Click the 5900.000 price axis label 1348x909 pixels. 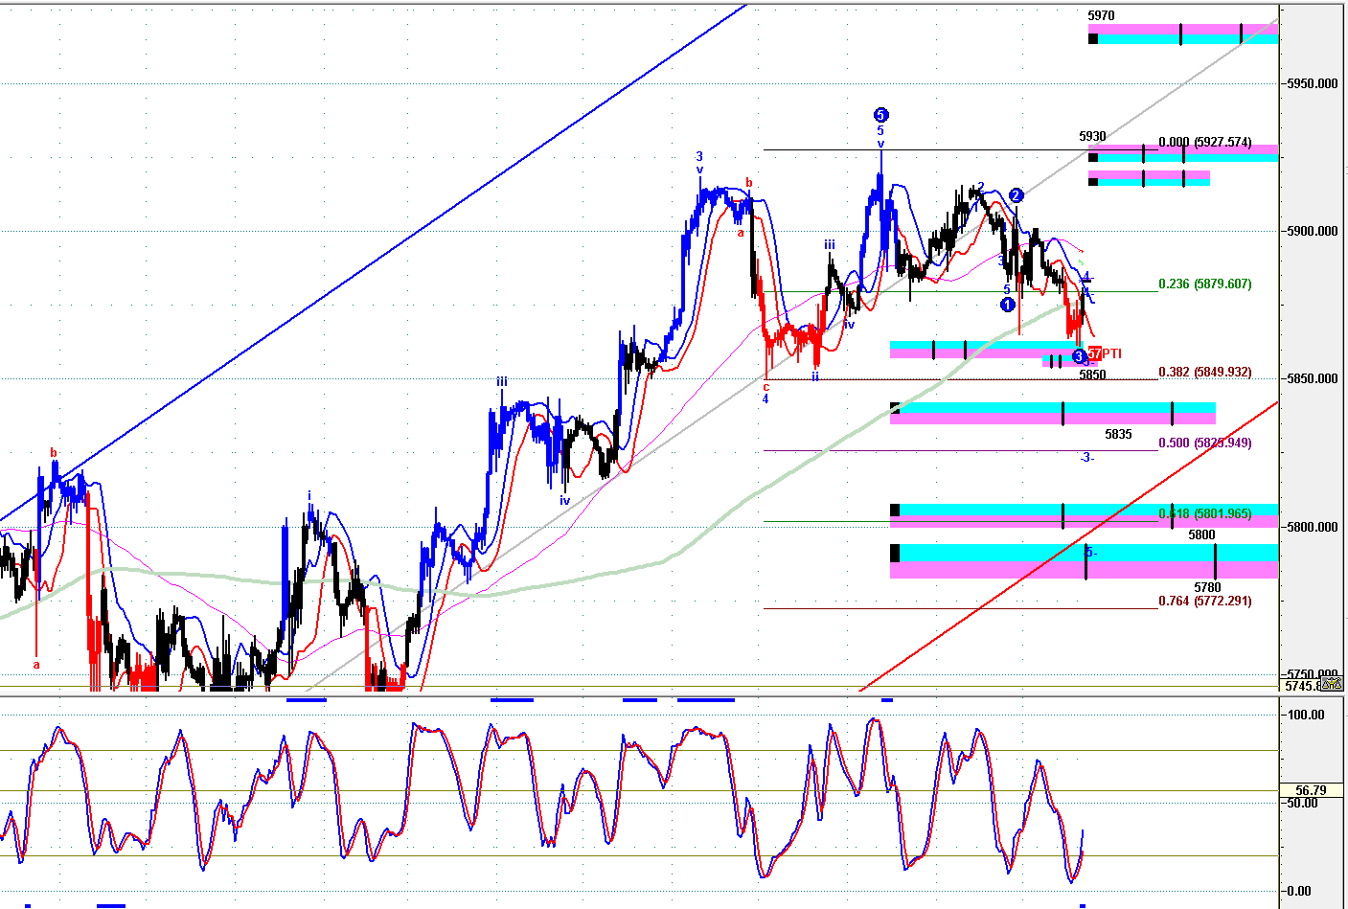coord(1313,231)
